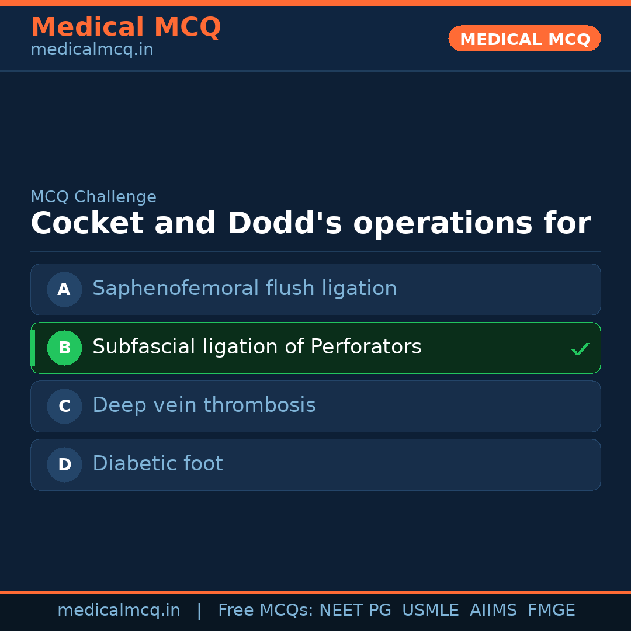Click the green accent bar on option B

(33, 348)
